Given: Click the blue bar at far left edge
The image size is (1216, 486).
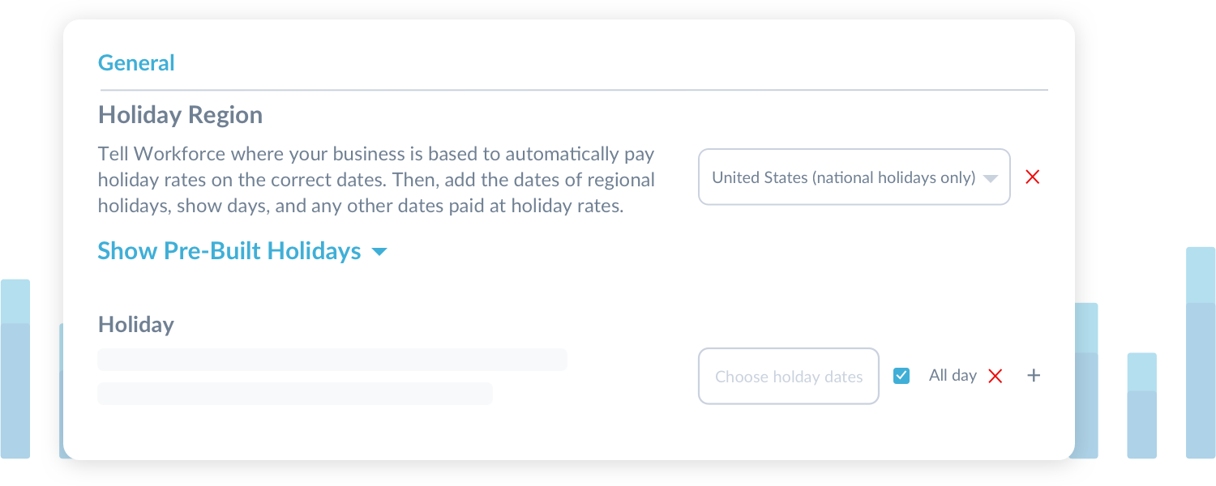Looking at the screenshot, I should [15, 369].
